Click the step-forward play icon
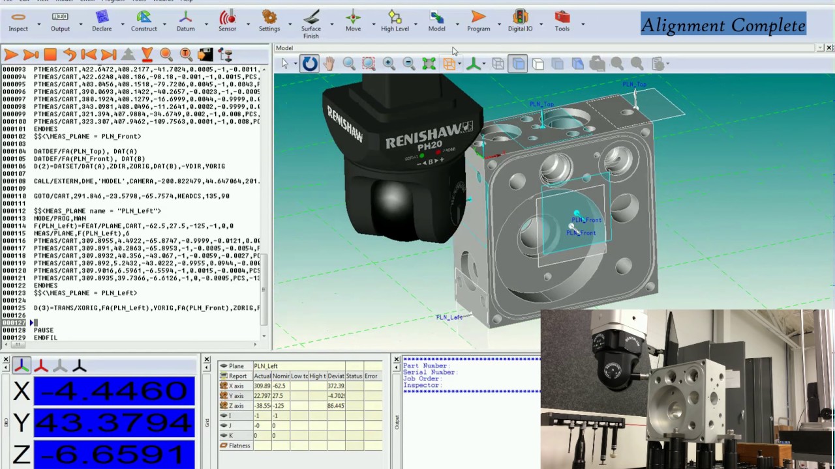The height and width of the screenshot is (469, 835). [30, 55]
